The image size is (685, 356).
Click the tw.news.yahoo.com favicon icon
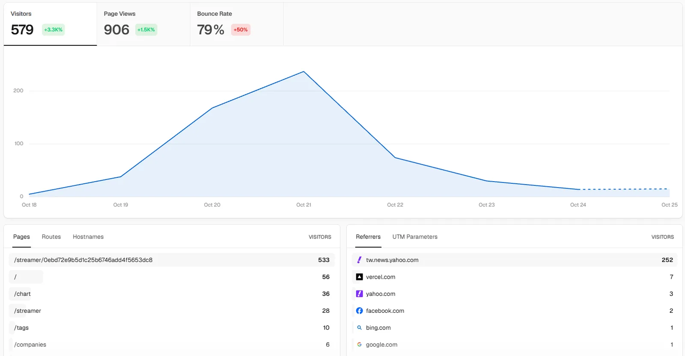pos(359,260)
